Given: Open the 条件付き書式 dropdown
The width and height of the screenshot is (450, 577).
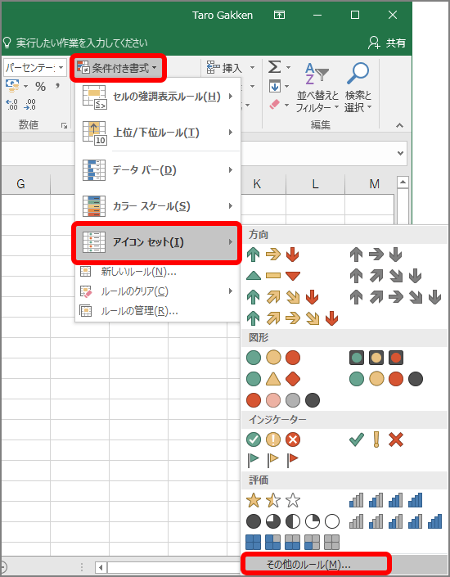Looking at the screenshot, I should tap(118, 68).
